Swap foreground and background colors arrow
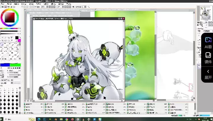This screenshot has height=121, width=213. click(x=20, y=37)
